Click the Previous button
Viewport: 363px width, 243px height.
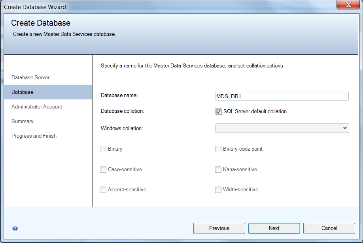click(219, 228)
